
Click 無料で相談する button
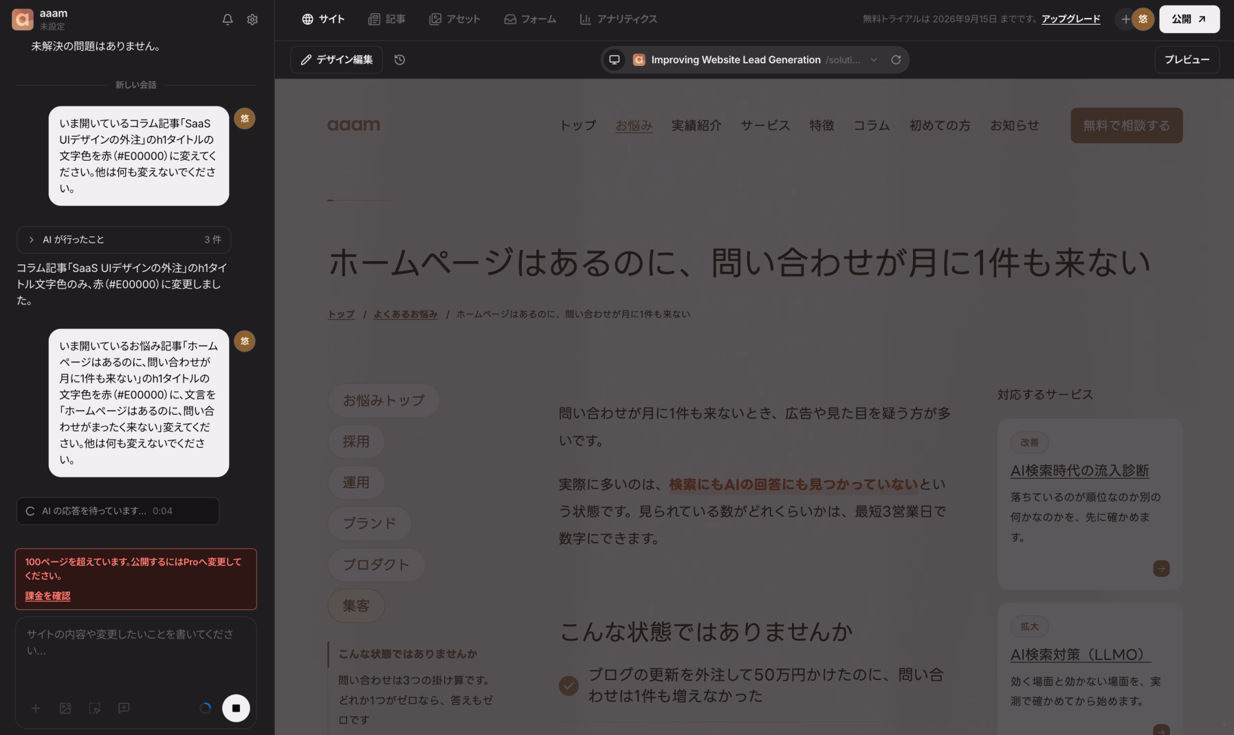coord(1127,126)
